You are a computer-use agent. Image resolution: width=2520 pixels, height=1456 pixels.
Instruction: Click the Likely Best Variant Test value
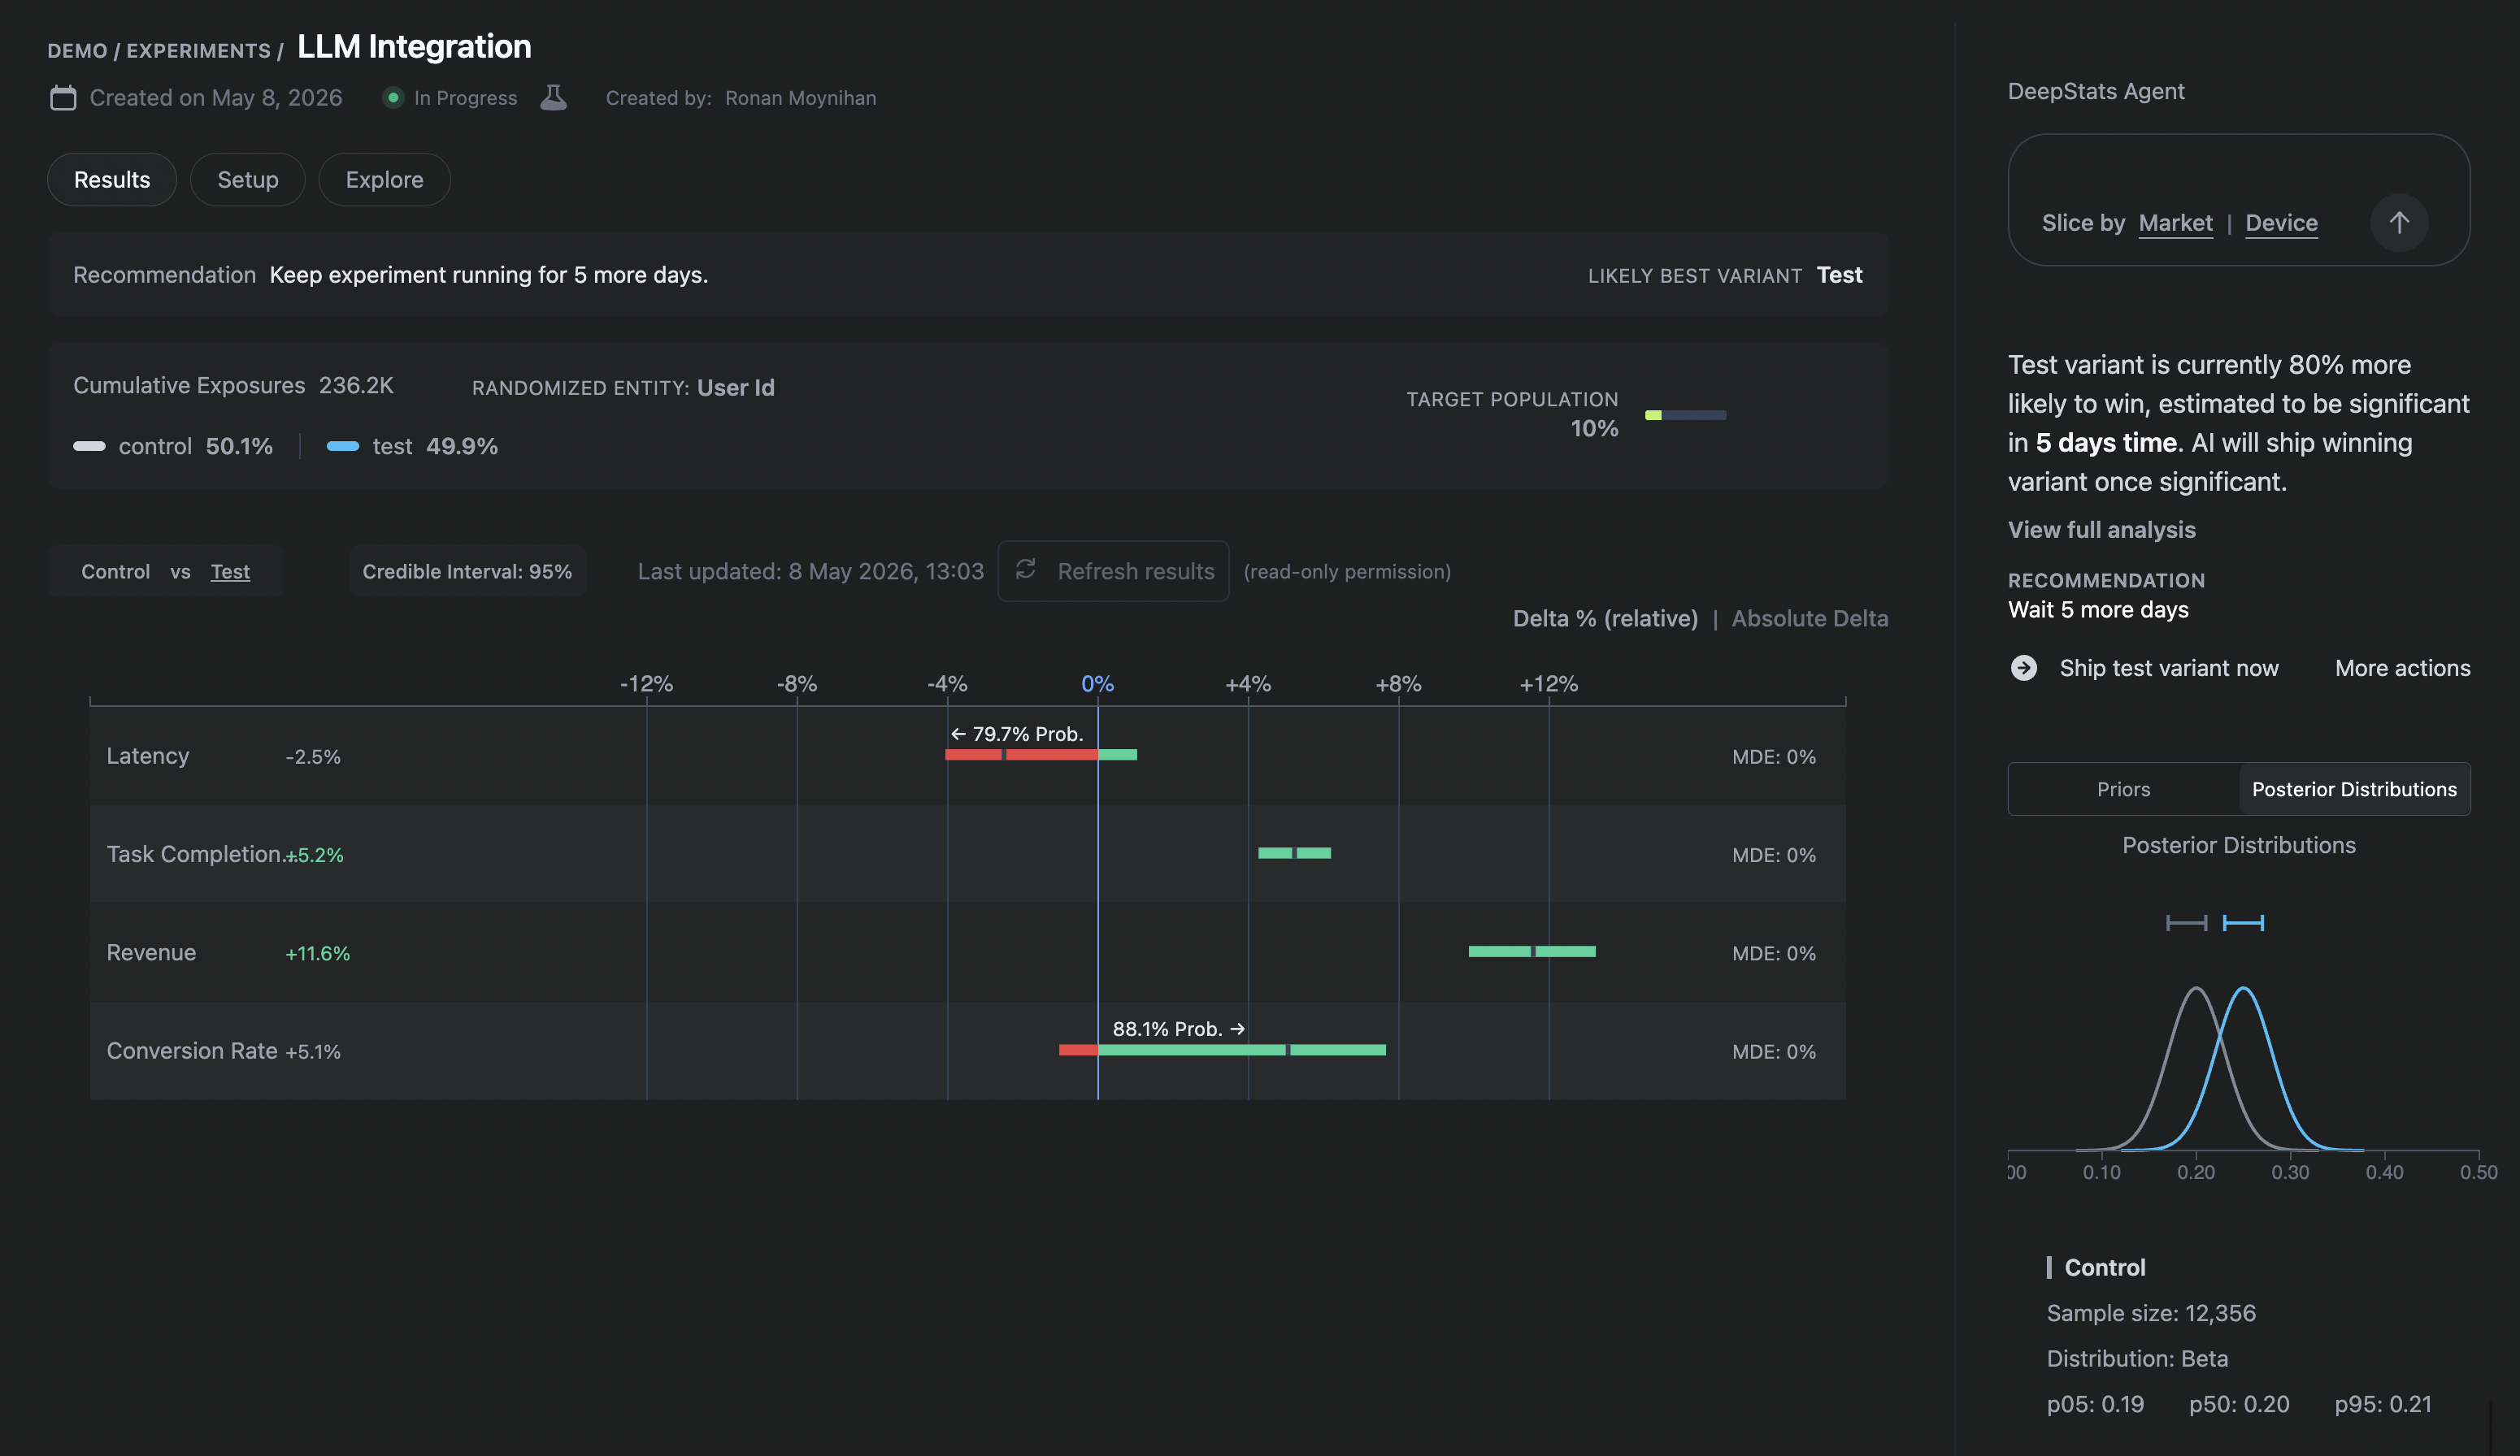(1839, 275)
